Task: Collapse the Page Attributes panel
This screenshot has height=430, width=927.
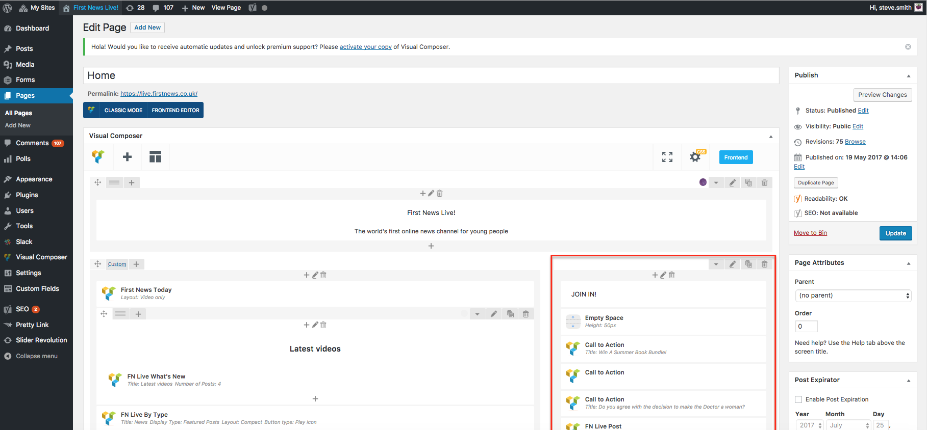Action: [x=908, y=263]
